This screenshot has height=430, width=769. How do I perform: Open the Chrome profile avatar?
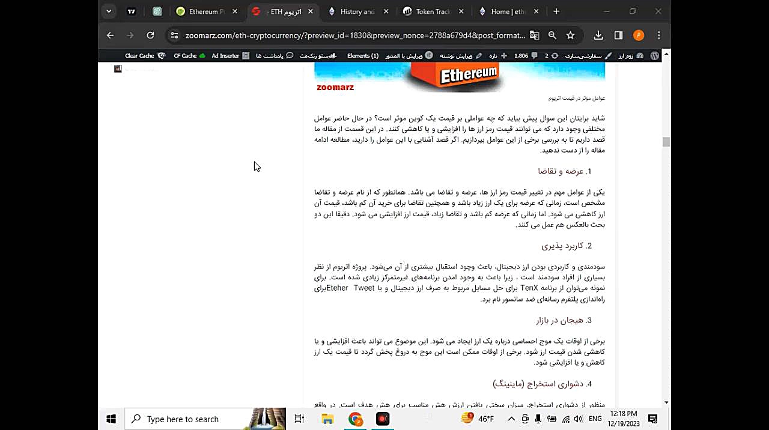pyautogui.click(x=639, y=35)
